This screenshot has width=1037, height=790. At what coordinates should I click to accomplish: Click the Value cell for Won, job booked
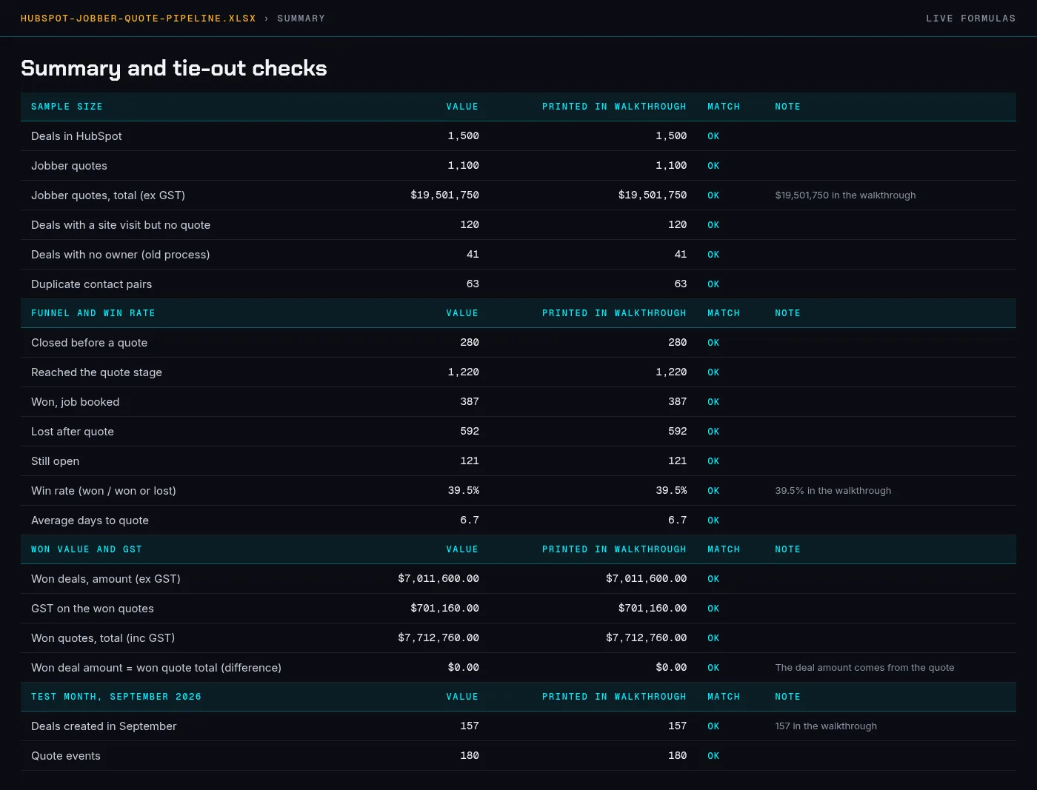pyautogui.click(x=470, y=402)
